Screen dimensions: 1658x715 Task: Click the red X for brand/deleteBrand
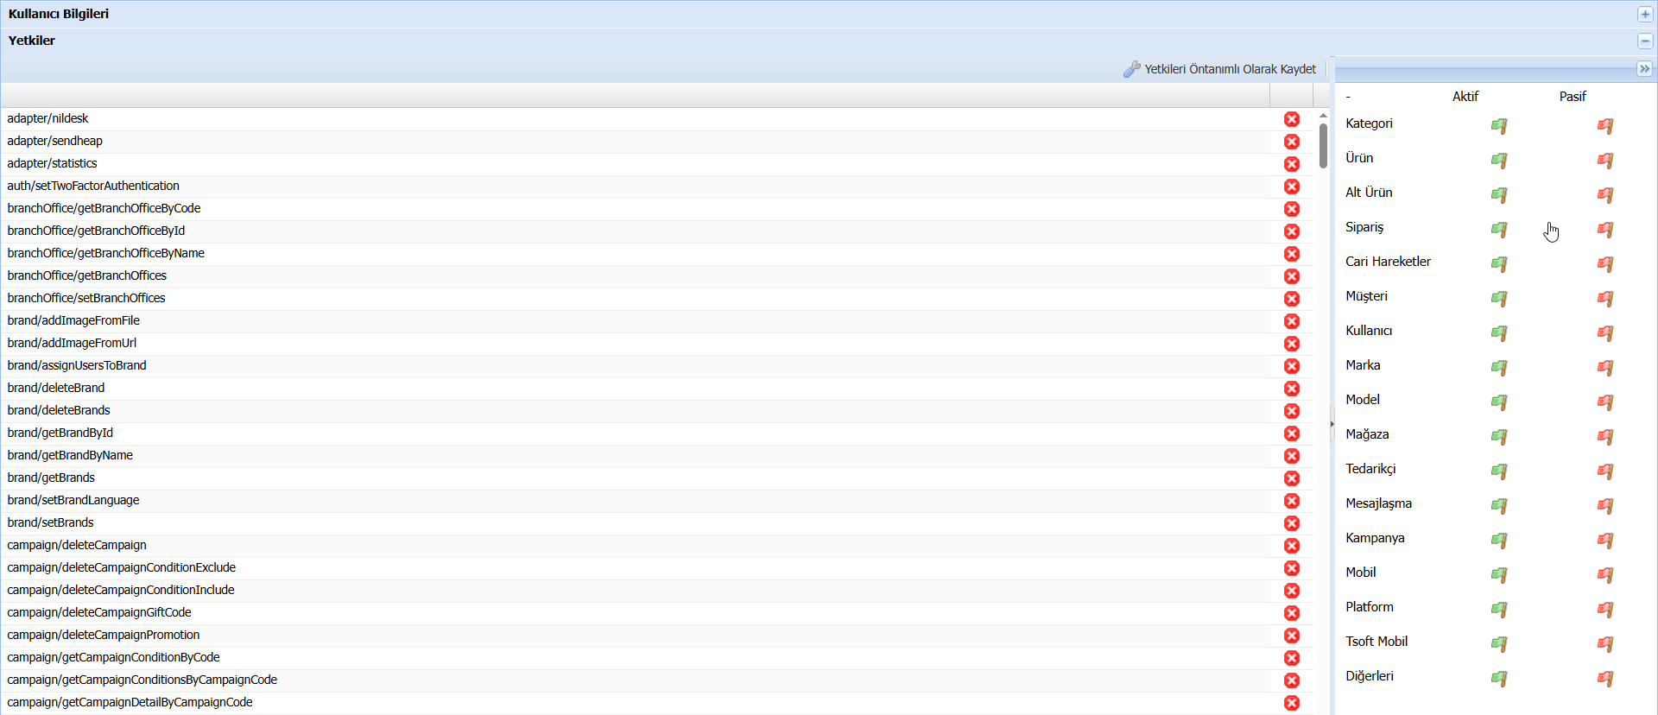1291,389
